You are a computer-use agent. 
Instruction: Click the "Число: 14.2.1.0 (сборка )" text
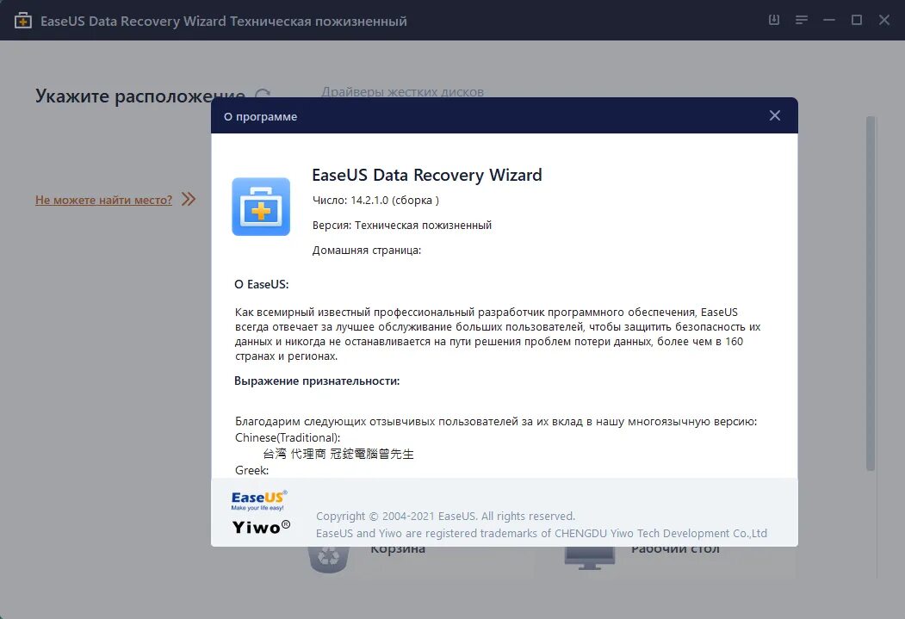375,201
